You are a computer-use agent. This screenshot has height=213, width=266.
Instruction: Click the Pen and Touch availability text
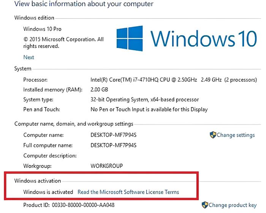click(149, 110)
